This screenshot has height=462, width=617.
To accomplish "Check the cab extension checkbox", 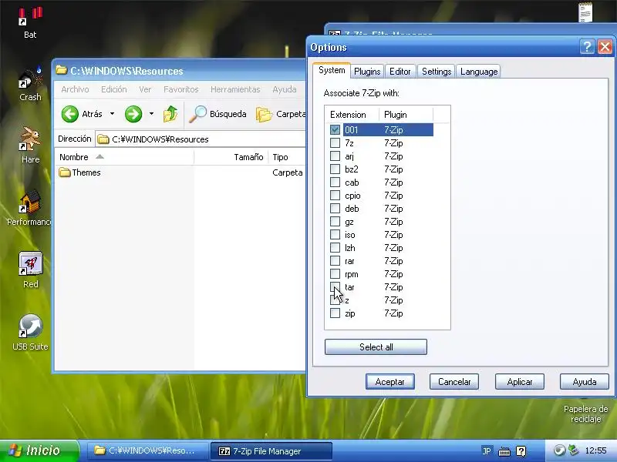I will click(335, 182).
